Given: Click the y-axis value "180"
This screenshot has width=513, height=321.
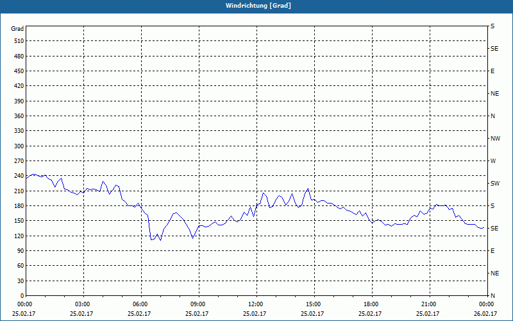Looking at the screenshot, I should 19,206.
